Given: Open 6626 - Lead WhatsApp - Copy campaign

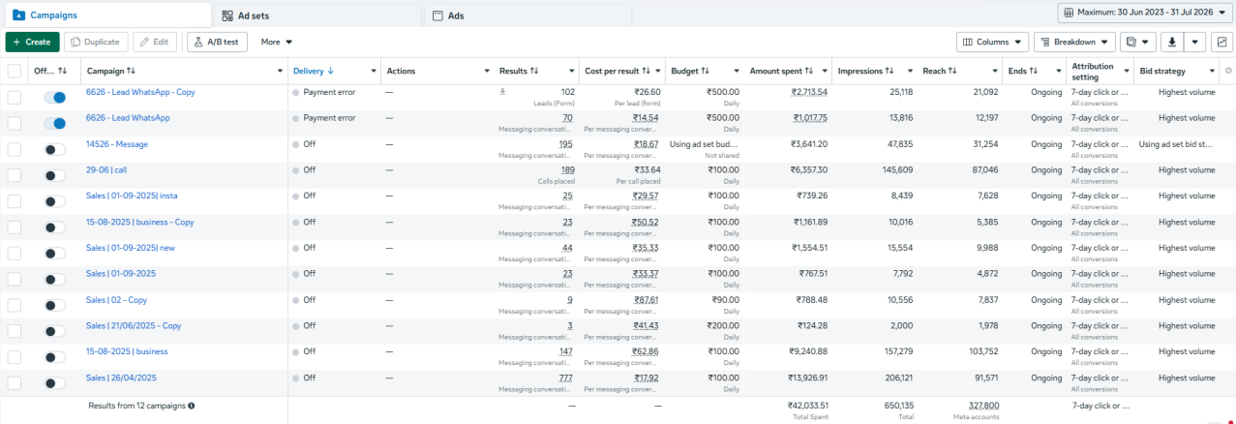Looking at the screenshot, I should [140, 92].
